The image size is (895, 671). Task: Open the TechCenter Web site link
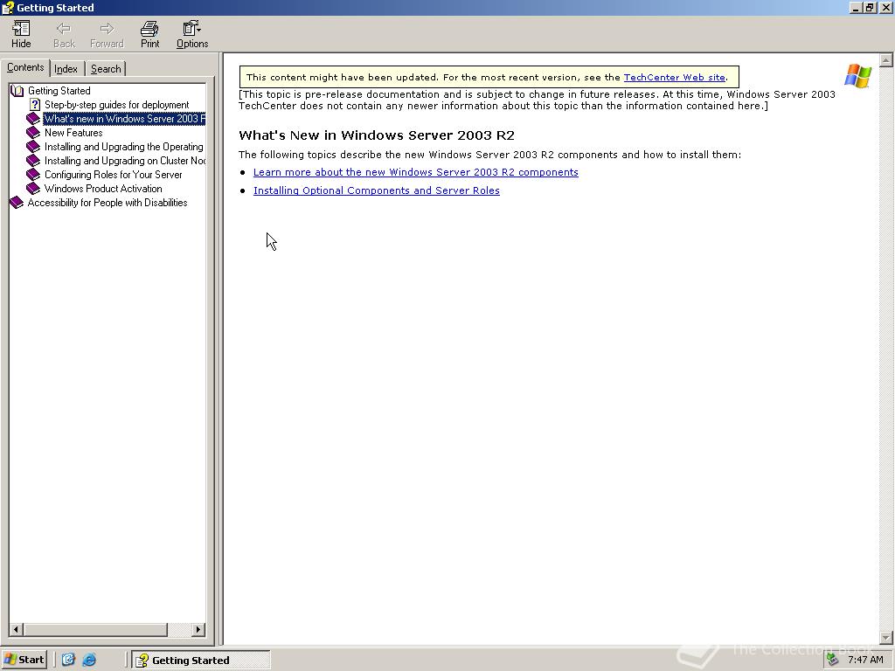tap(674, 77)
